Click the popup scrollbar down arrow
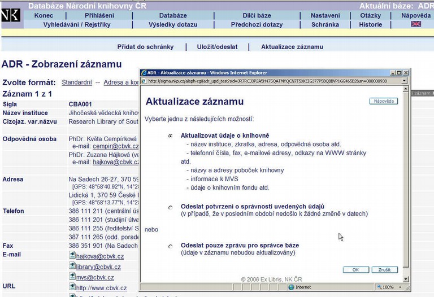This screenshot has width=434, height=297. point(406,279)
